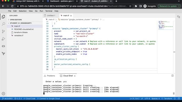This screenshot has width=182, height=102.
Task: Toggle the browser side panel icon
Action: (140, 6)
